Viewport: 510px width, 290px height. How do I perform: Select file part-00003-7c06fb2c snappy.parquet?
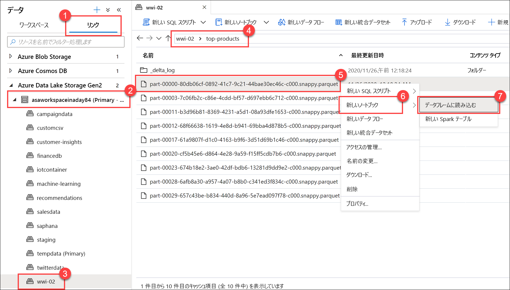coord(244,98)
